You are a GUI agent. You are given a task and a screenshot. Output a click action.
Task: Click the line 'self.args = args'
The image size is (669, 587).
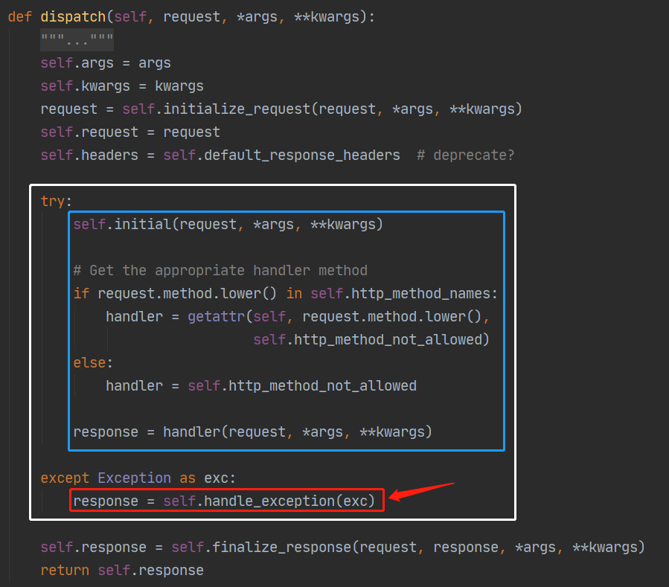tap(106, 63)
